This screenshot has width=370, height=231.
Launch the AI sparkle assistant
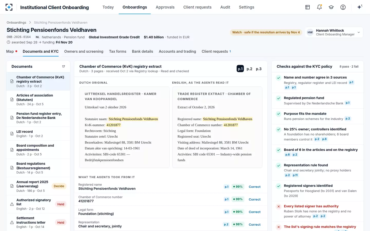(x=360, y=7)
